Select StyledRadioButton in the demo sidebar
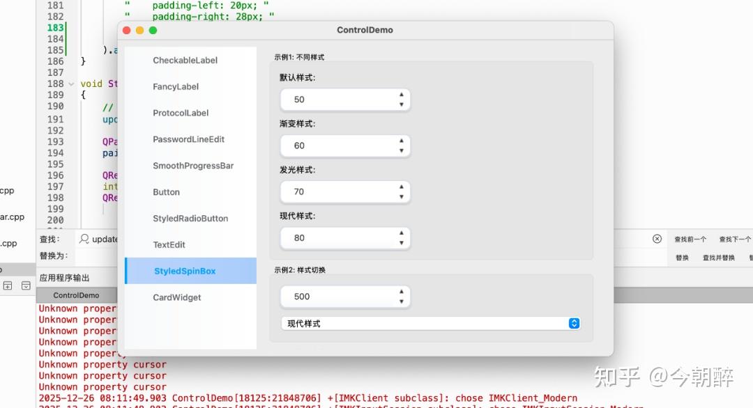The image size is (753, 408). (x=189, y=218)
